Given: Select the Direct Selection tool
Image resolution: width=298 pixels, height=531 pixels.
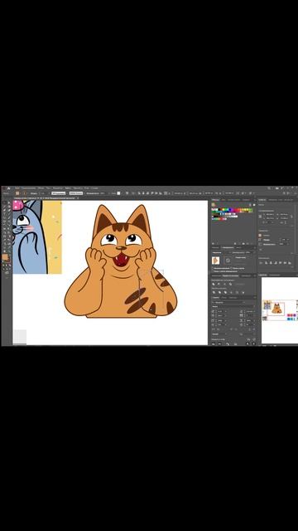Looking at the screenshot, I should pyautogui.click(x=9, y=202).
